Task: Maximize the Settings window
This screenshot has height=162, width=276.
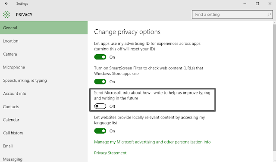Action: coord(257,3)
